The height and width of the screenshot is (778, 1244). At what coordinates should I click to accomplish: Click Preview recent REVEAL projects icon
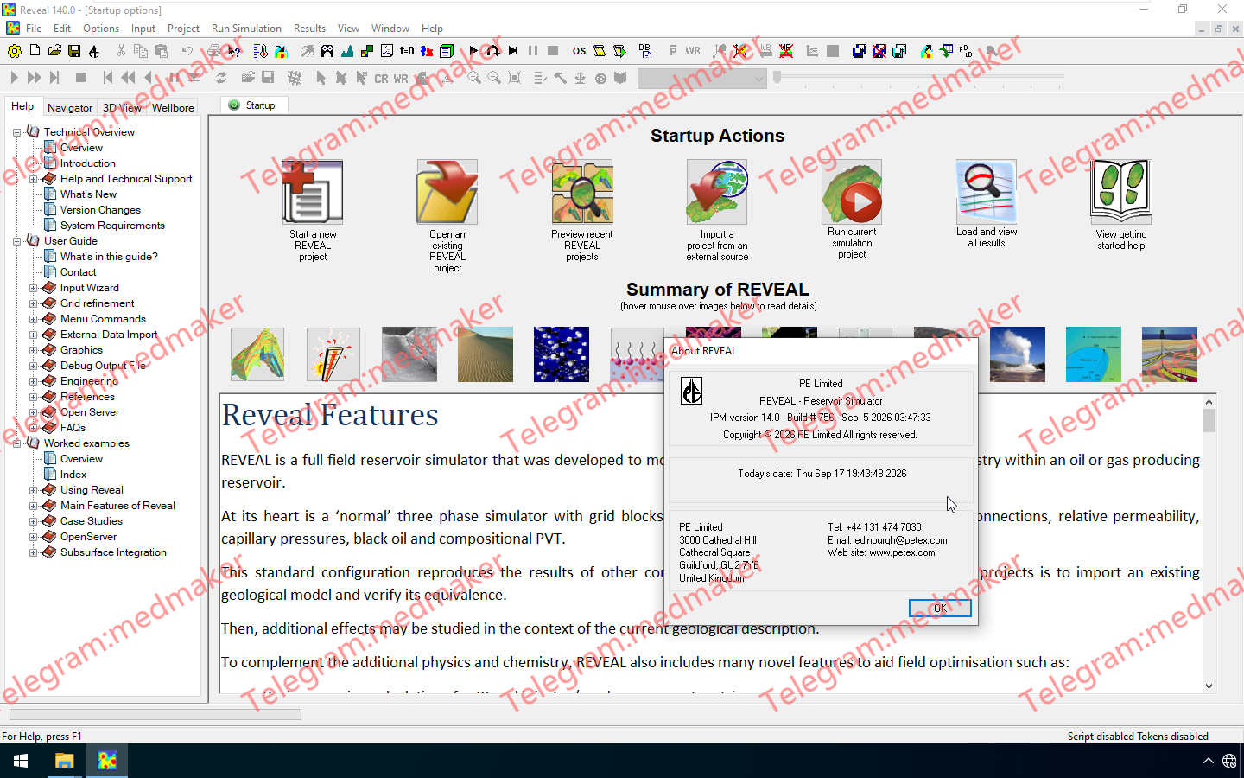582,192
